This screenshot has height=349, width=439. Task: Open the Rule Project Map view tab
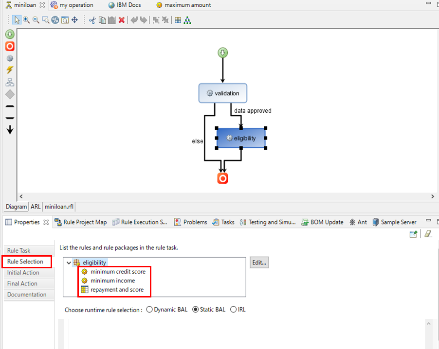(81, 222)
